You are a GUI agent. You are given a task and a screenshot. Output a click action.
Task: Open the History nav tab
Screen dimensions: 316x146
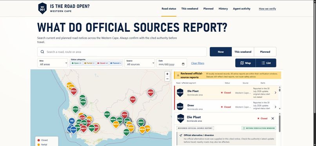point(223,9)
